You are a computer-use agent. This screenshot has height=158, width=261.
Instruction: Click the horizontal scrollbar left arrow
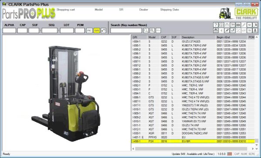(x=133, y=149)
